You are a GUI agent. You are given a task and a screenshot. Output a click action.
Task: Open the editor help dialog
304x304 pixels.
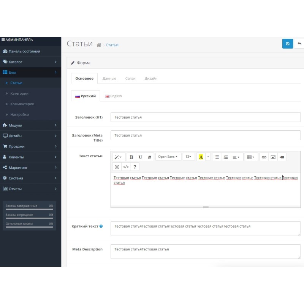pos(135,166)
